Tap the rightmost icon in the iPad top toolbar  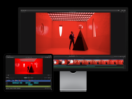pos(51,57)
